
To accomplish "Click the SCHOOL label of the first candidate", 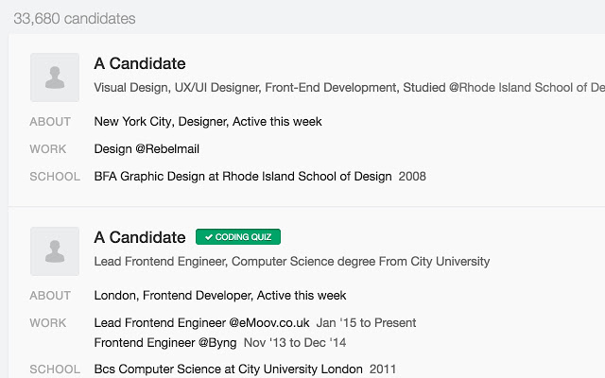I will pyautogui.click(x=54, y=176).
